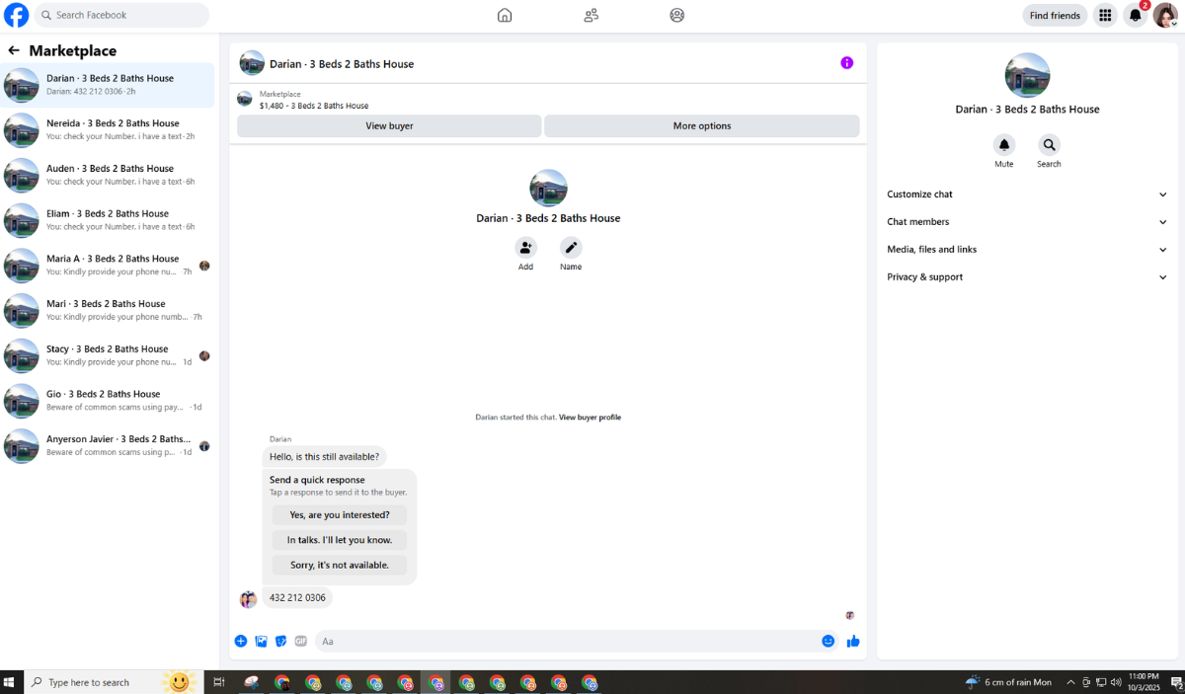Choose a sticker
This screenshot has height=694, width=1185.
coord(281,641)
